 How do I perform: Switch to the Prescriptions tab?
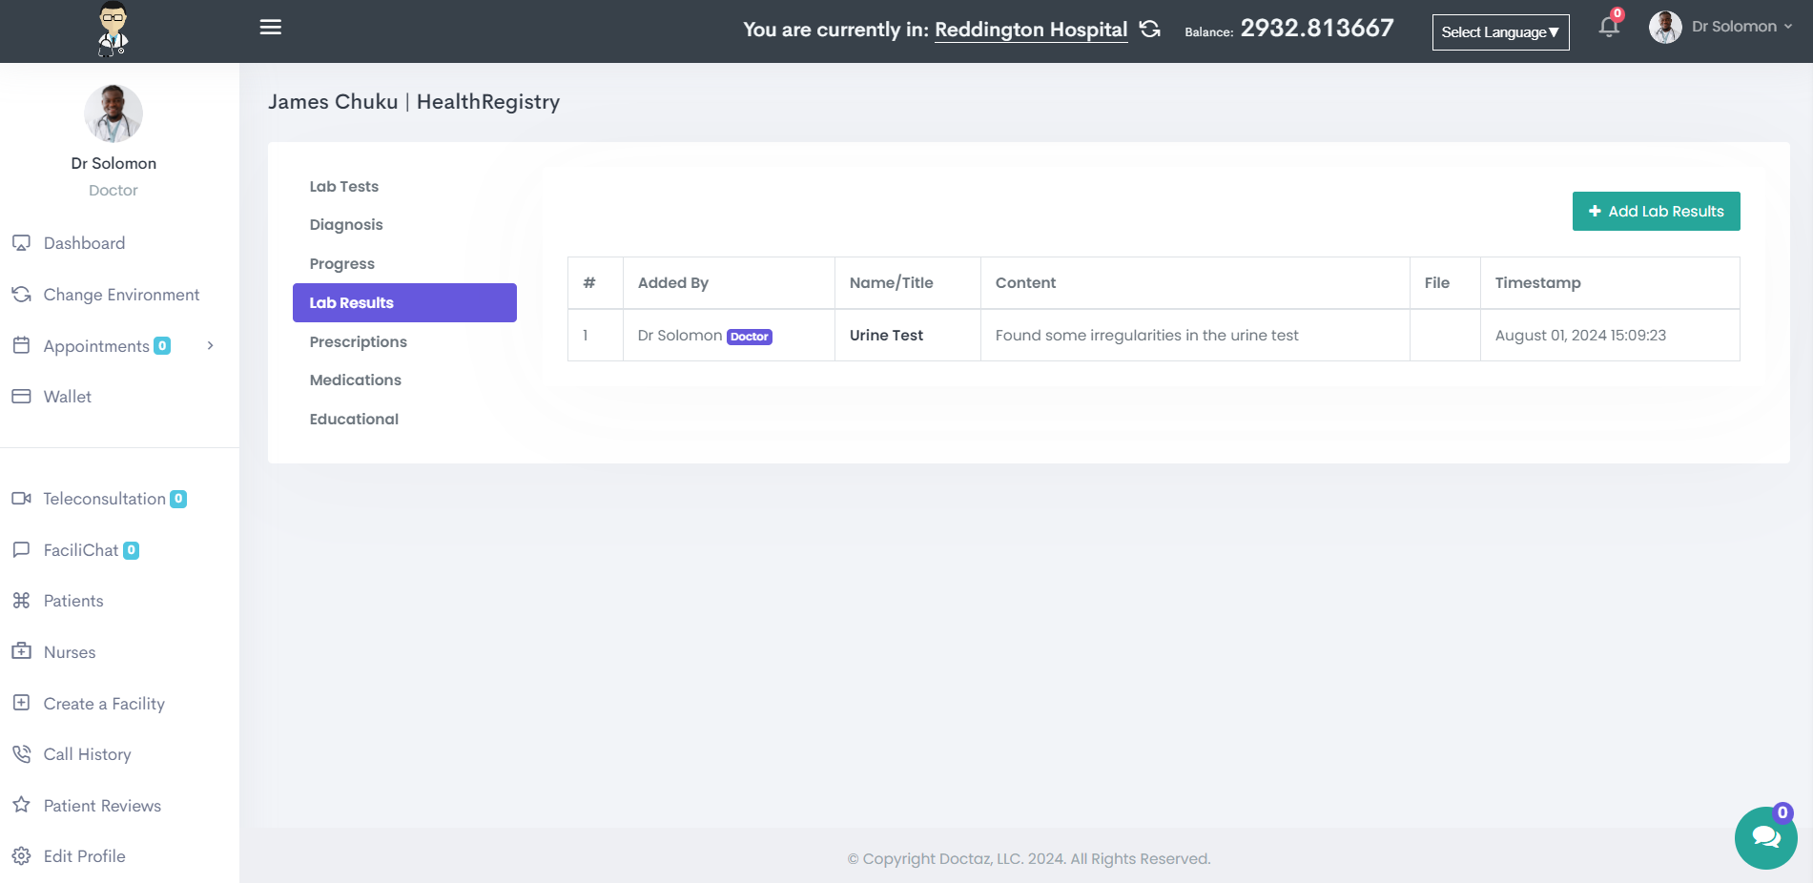tap(358, 341)
